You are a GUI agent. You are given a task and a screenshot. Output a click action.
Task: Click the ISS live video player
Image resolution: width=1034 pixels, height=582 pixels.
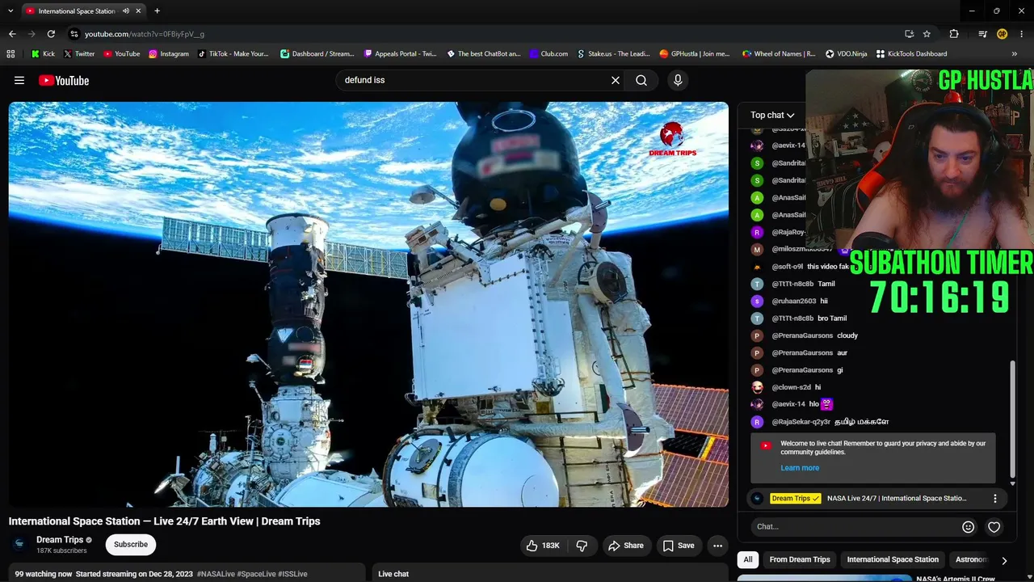coord(368,305)
